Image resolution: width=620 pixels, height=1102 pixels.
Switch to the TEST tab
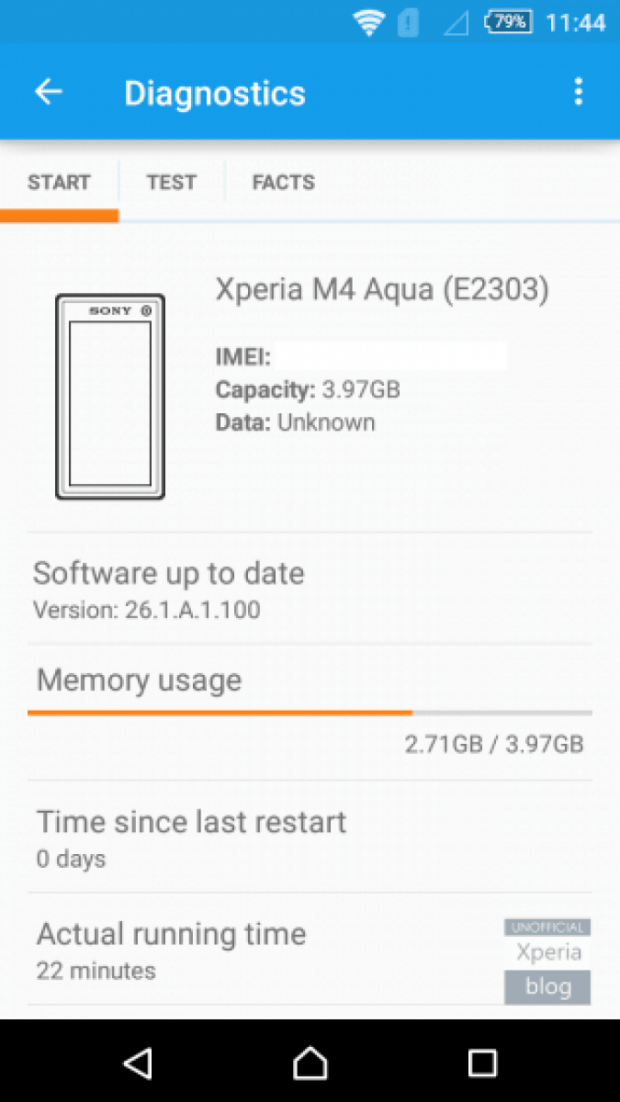[171, 182]
